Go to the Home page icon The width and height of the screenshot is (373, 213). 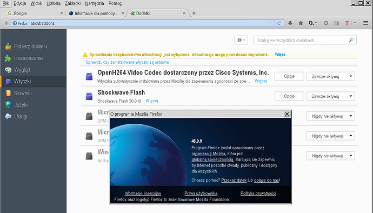click(x=301, y=23)
